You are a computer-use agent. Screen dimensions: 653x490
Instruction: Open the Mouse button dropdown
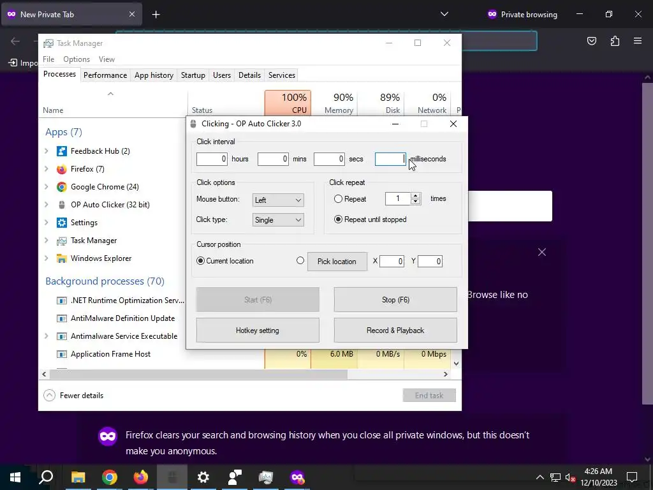click(x=278, y=200)
